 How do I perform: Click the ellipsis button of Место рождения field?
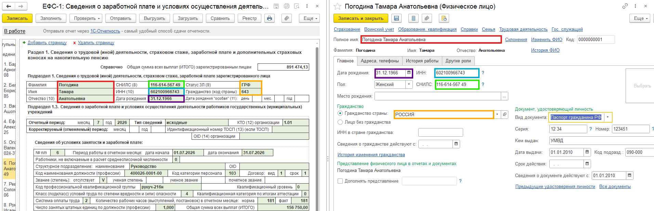[505, 96]
